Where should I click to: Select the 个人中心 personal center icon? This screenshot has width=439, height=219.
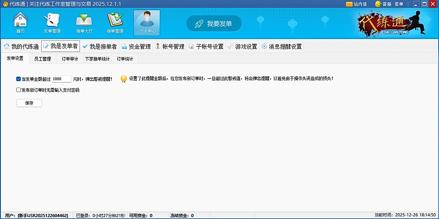146,23
